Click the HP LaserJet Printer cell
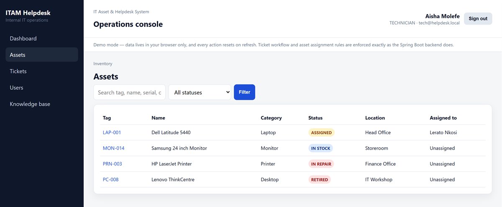Viewport: 502px width, 207px height. [x=172, y=164]
